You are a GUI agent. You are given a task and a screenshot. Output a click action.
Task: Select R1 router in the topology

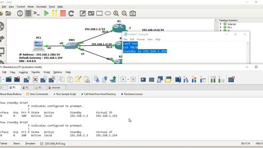[x=119, y=28]
